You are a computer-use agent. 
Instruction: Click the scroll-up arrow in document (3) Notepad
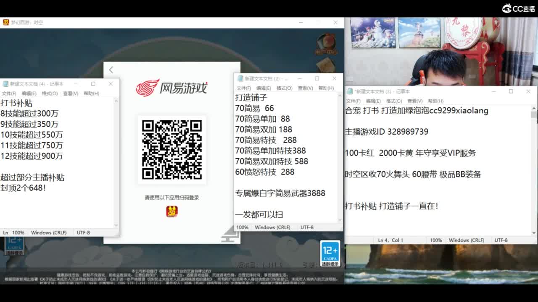534,109
